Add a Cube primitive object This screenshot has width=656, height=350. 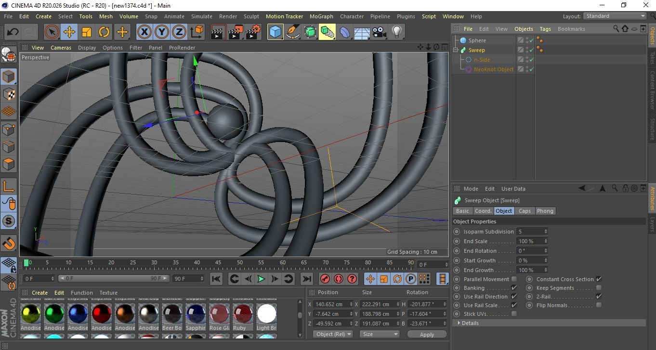pyautogui.click(x=276, y=32)
